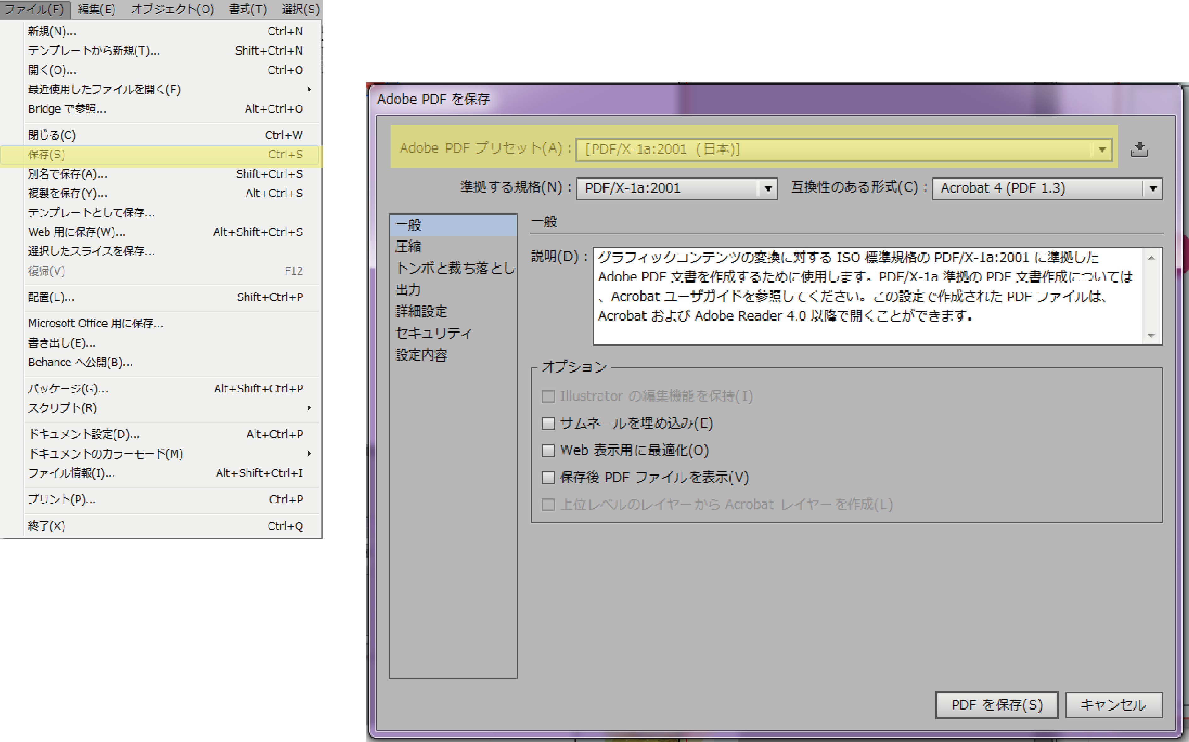The width and height of the screenshot is (1189, 742).
Task: Select トンボと裁ち落とし category
Action: click(453, 268)
